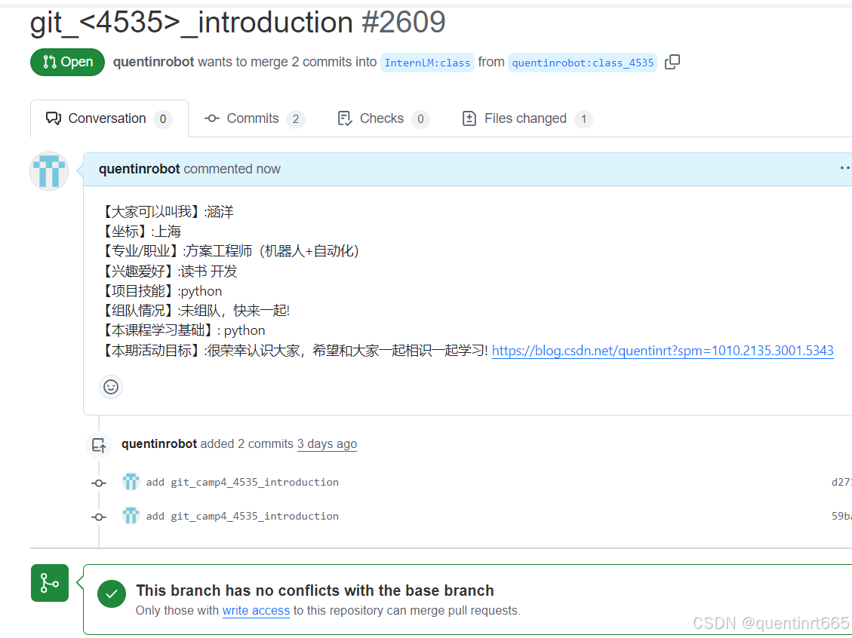
Task: Open the Conversation tab
Action: pyautogui.click(x=109, y=118)
